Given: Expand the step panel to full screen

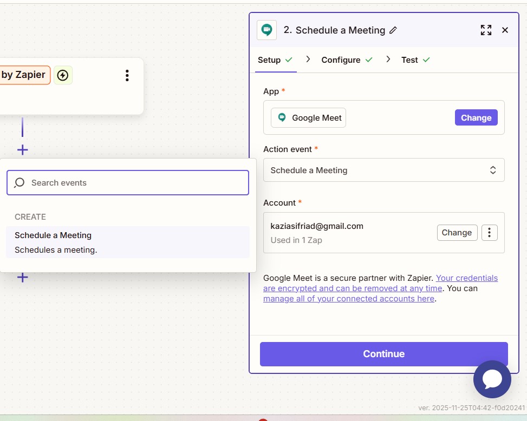Looking at the screenshot, I should click(486, 30).
